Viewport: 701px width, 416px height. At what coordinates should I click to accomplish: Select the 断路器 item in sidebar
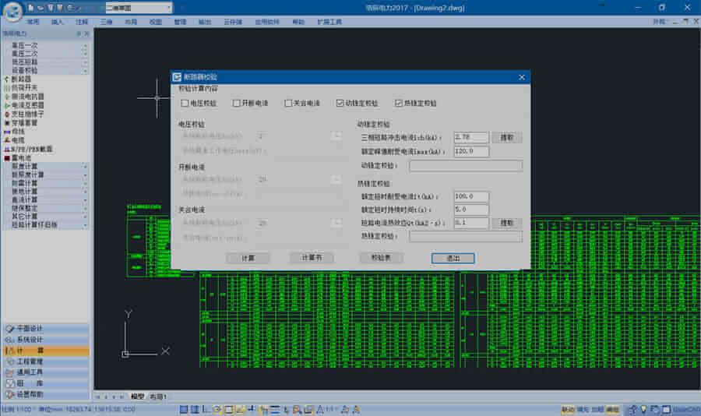(x=22, y=79)
